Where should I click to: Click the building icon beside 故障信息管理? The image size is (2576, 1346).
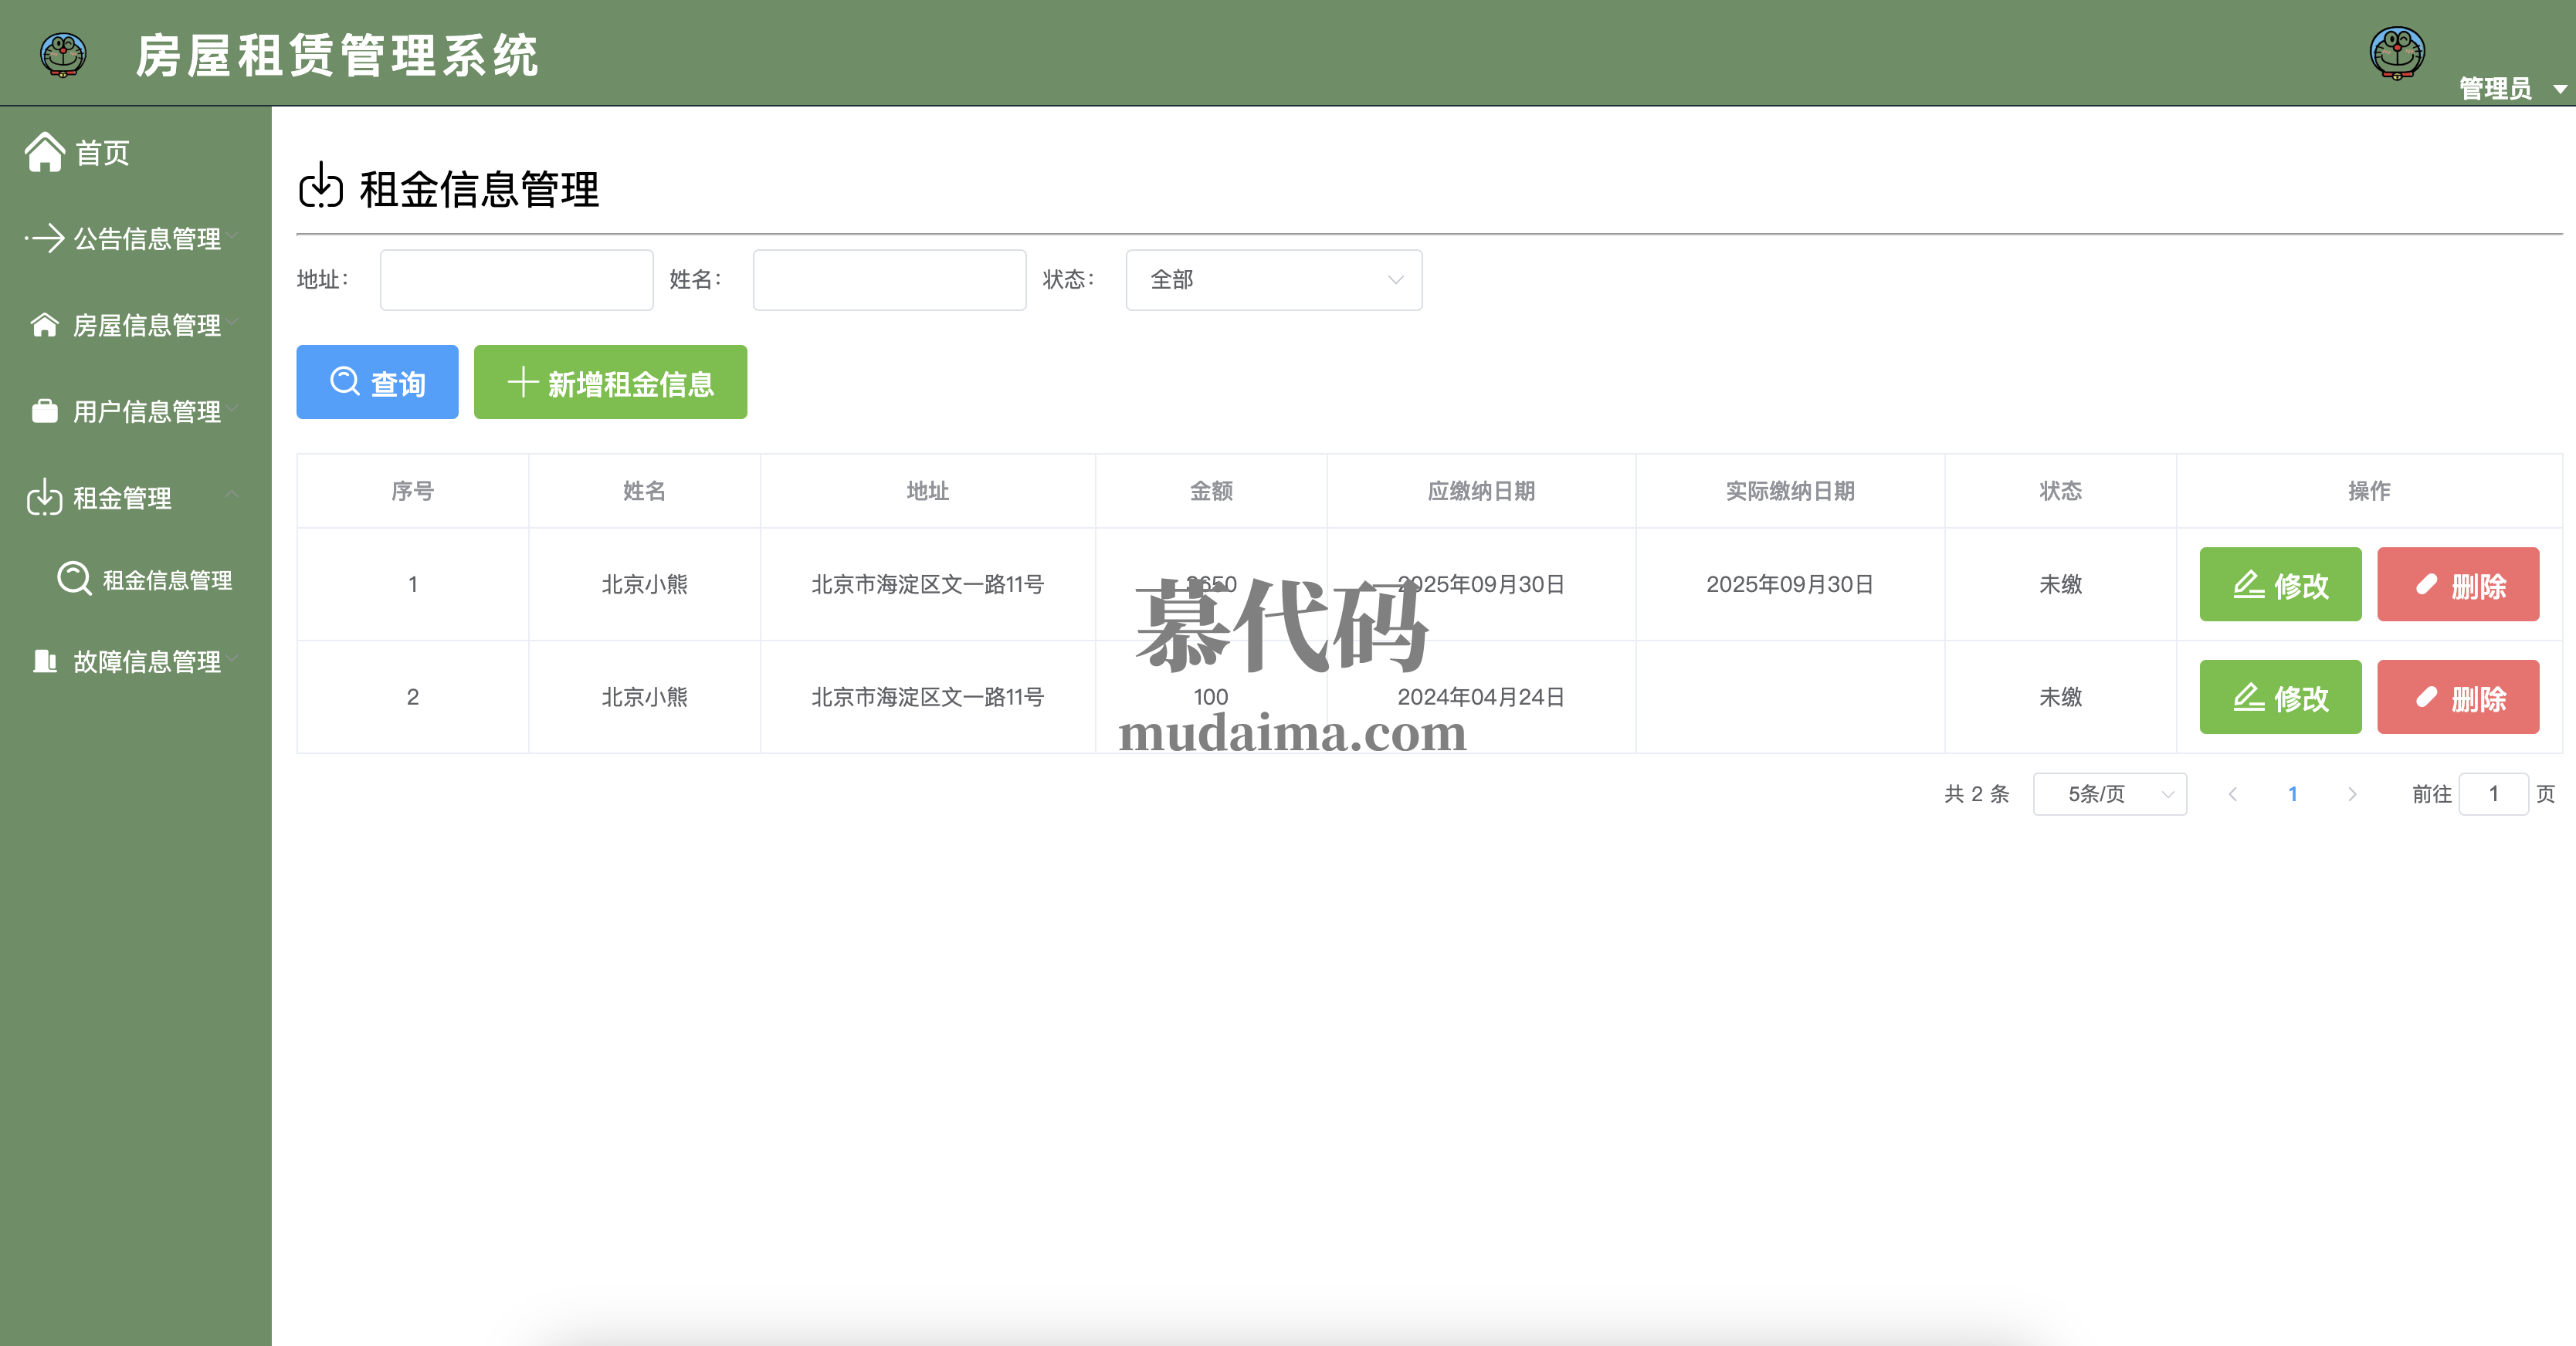click(45, 661)
